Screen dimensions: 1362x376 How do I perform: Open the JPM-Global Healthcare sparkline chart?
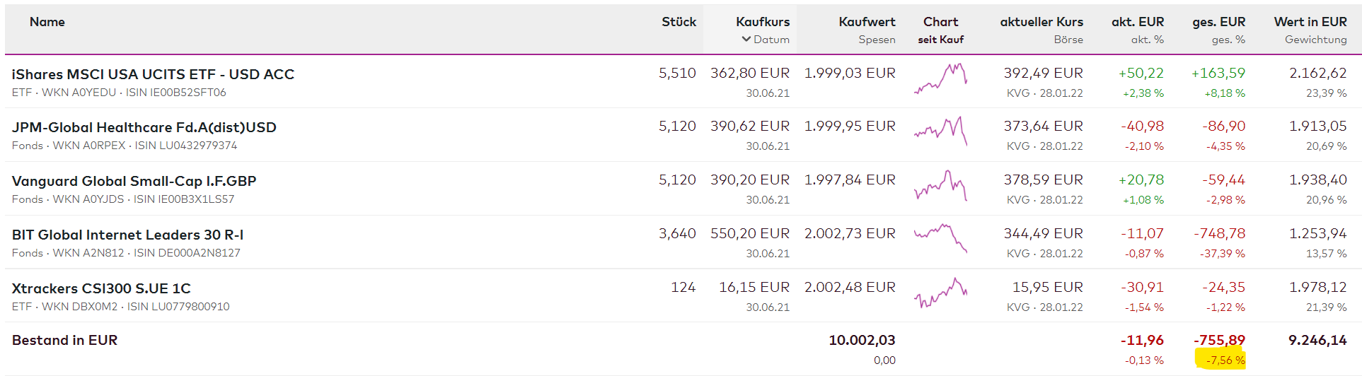[940, 131]
